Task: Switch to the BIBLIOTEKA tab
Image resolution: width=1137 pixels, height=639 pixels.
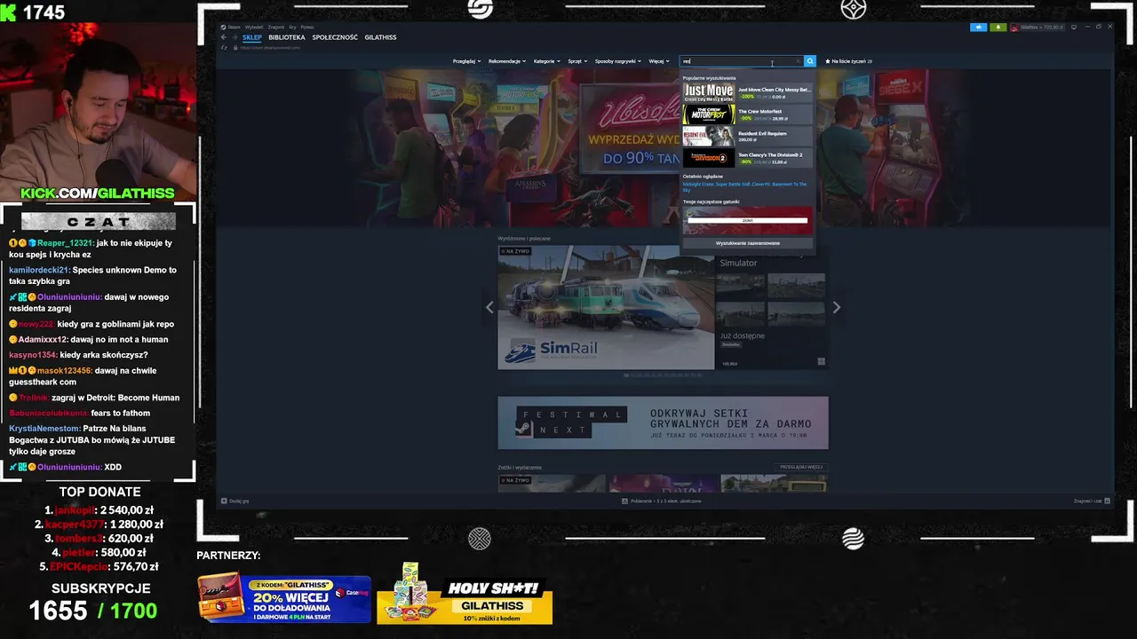Action: click(x=287, y=37)
